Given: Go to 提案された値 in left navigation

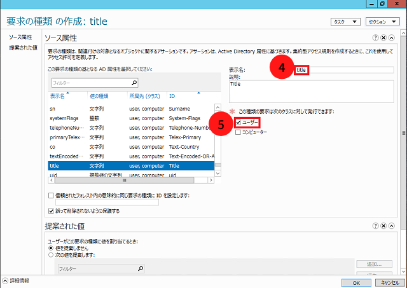Looking at the screenshot, I should click(23, 48).
